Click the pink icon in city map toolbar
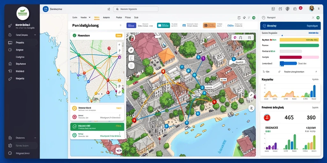The image size is (327, 163). (235, 38)
